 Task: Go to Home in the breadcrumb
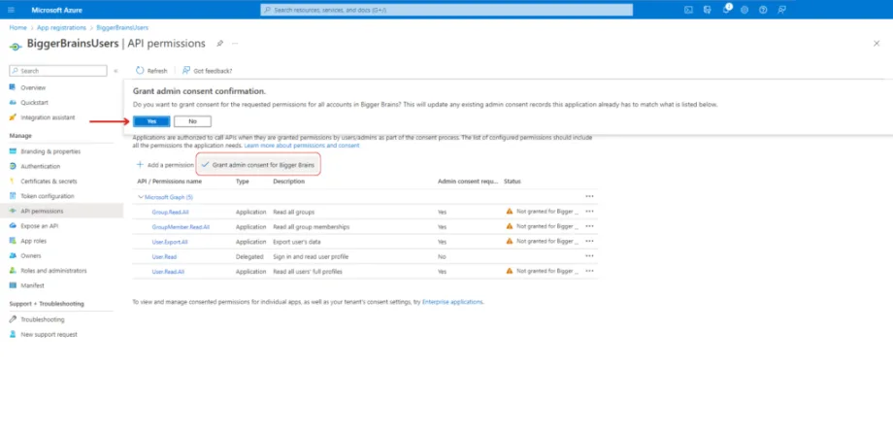pos(17,27)
